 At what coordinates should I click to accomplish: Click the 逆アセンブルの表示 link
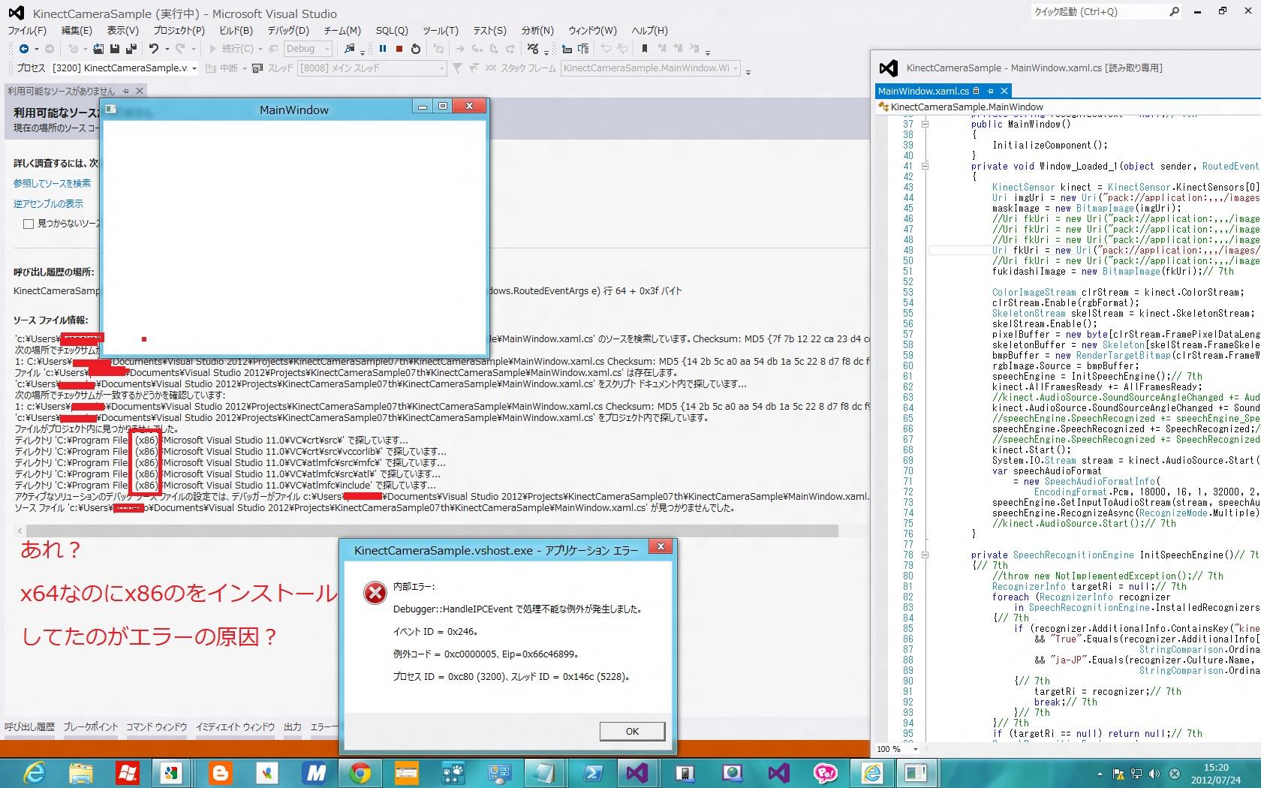click(48, 203)
